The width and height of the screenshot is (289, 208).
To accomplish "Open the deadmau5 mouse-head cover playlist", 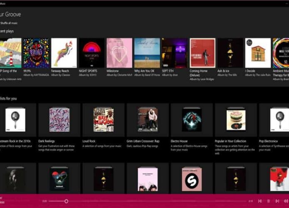I will [59, 179].
